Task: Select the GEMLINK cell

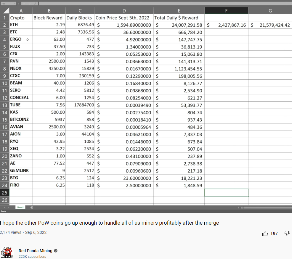Action: (21, 171)
